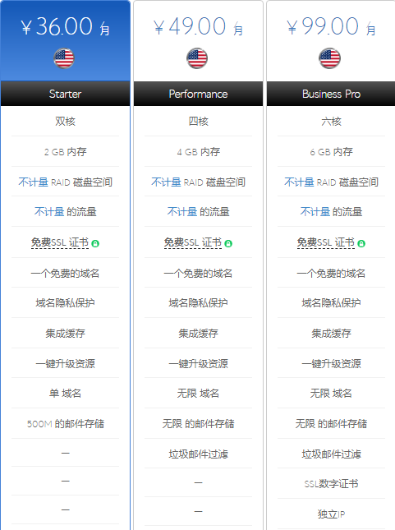Click the 6 GB 内存 entry
Viewport: 395px width, 530px height.
click(x=331, y=152)
